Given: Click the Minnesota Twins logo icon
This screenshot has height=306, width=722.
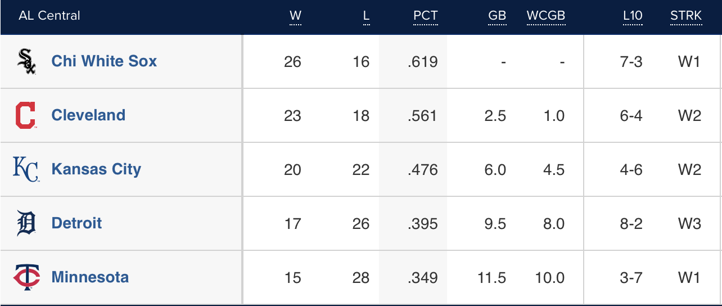Looking at the screenshot, I should pos(26,277).
